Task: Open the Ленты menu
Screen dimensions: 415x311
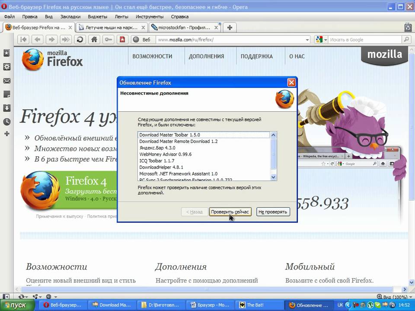Action: [x=121, y=17]
